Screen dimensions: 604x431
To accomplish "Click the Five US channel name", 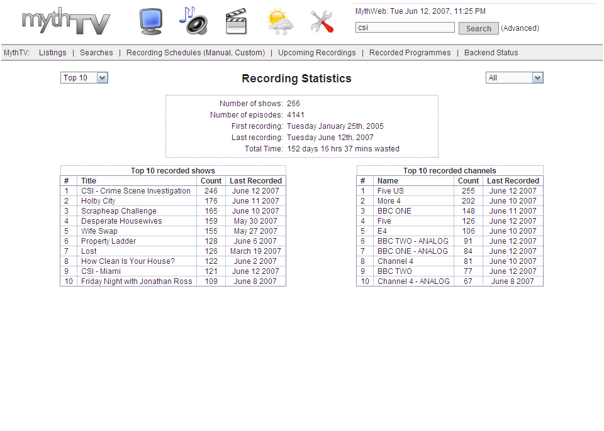I will [391, 191].
